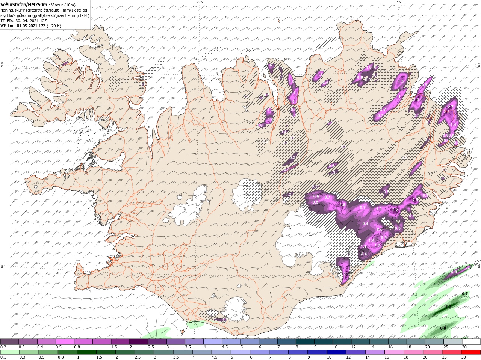Image resolution: width=481 pixels, height=360 pixels.
Task: Click the 'VT: Lau. 01.05.2021 17Z (+29 h)' line
Action: coord(31,26)
